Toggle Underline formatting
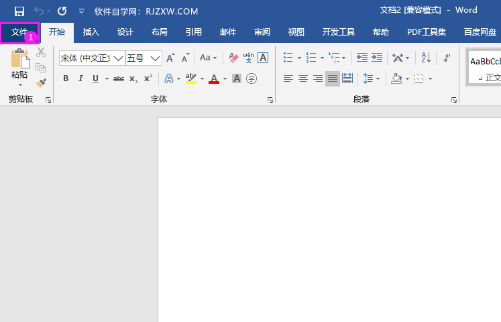The image size is (501, 322). [x=95, y=78]
